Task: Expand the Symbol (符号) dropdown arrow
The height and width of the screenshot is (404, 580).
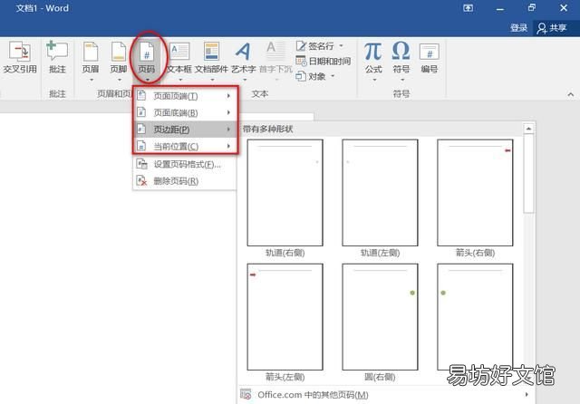Action: click(402, 80)
